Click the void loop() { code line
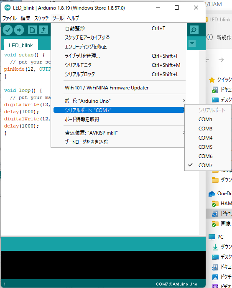 (23, 90)
